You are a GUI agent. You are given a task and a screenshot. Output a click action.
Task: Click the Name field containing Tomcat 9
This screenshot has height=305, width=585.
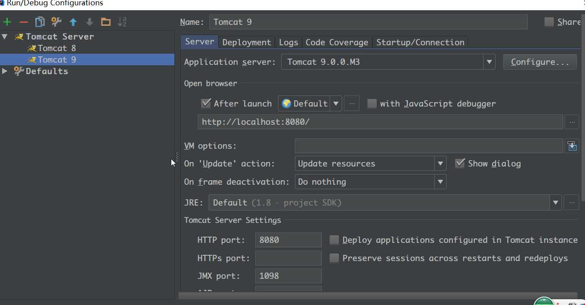pos(368,22)
